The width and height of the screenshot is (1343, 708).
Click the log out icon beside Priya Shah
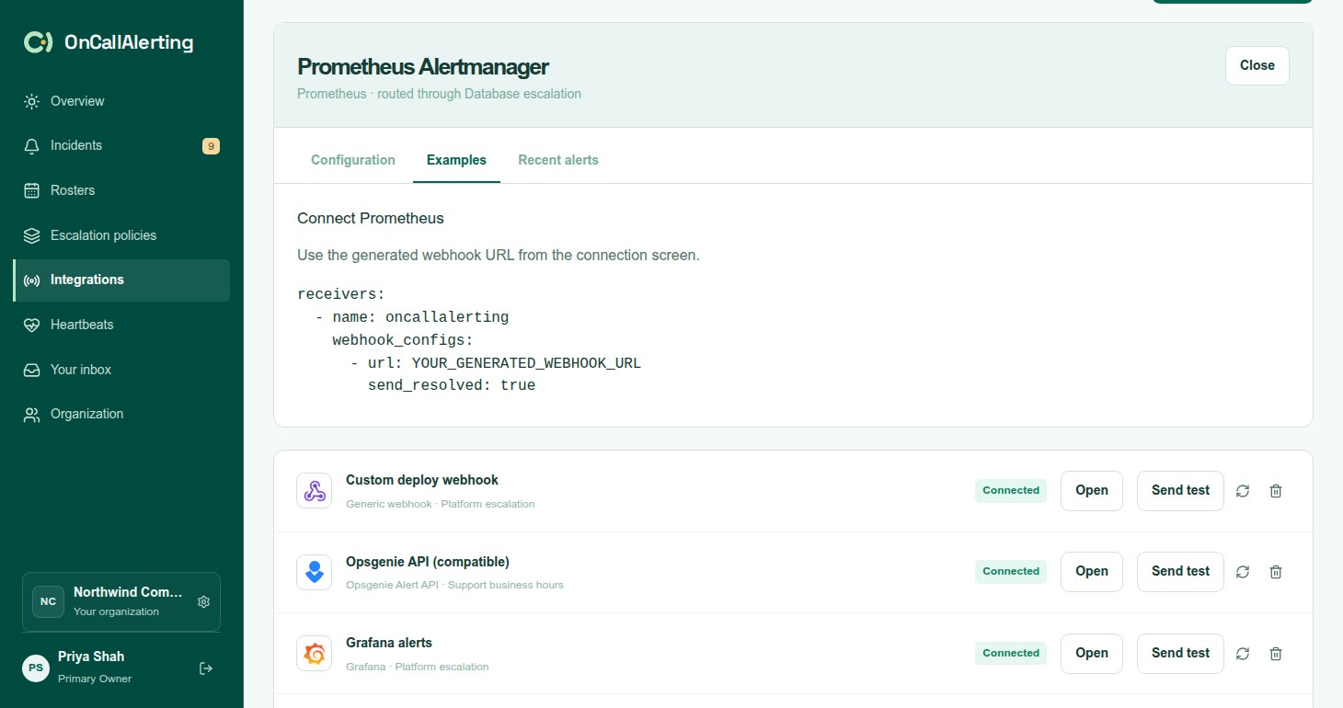(206, 668)
